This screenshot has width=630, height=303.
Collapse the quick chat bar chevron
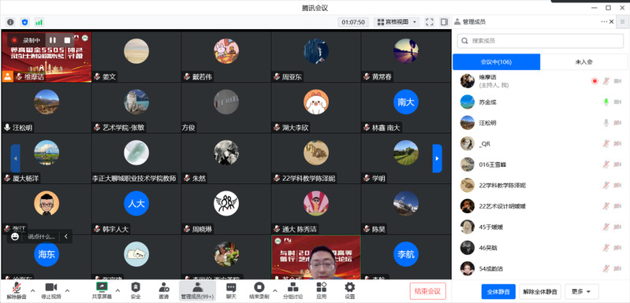[66, 236]
